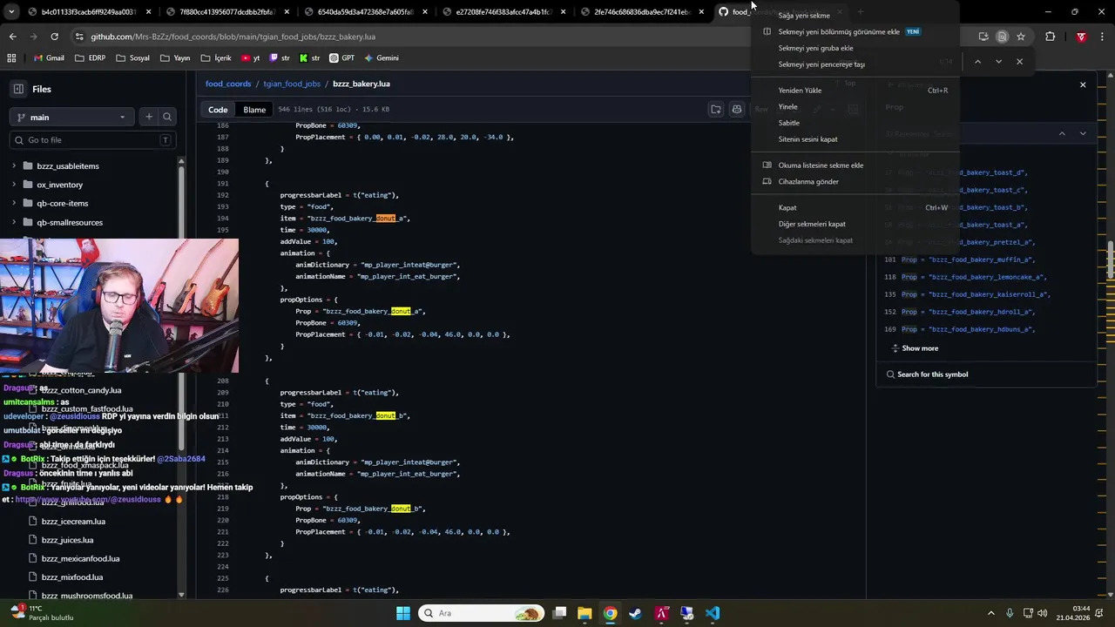Open the main branch selector dropdown
This screenshot has height=627, width=1115.
click(x=72, y=117)
